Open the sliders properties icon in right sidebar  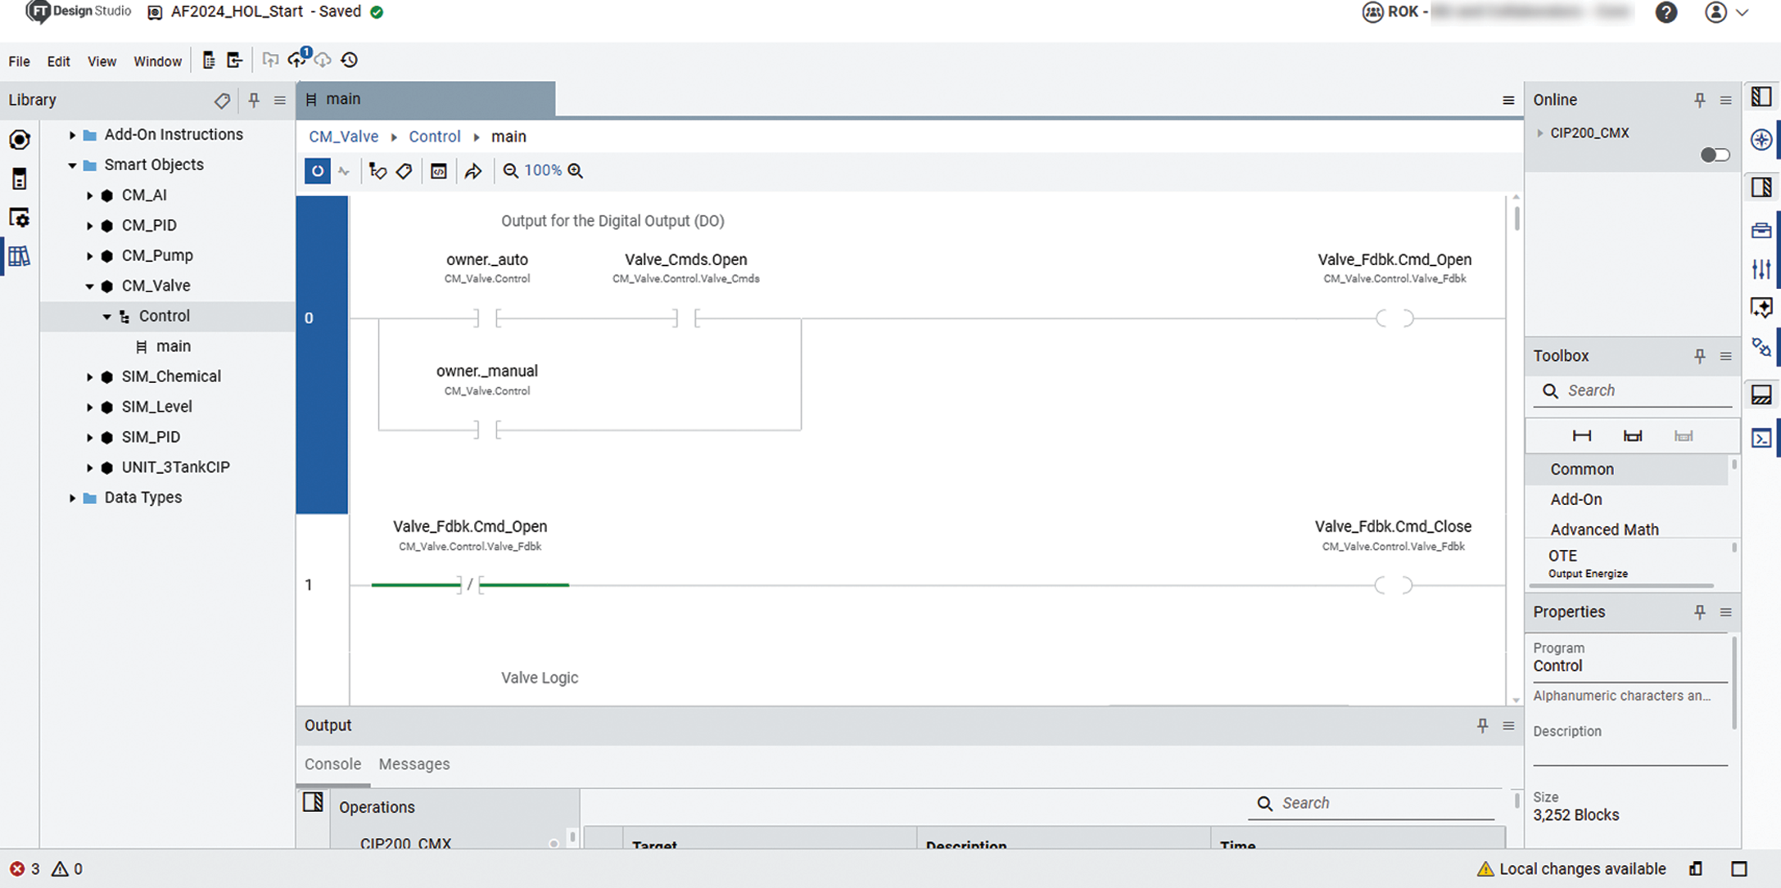click(x=1761, y=268)
